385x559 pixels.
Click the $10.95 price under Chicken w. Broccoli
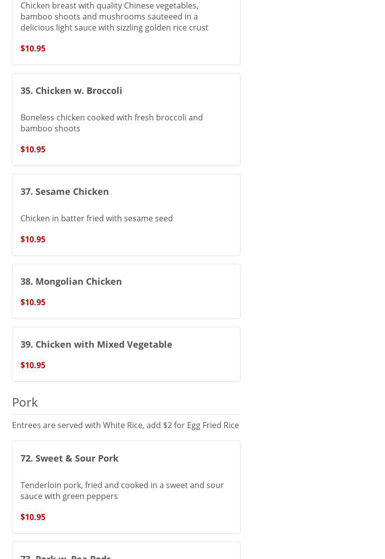tap(33, 149)
